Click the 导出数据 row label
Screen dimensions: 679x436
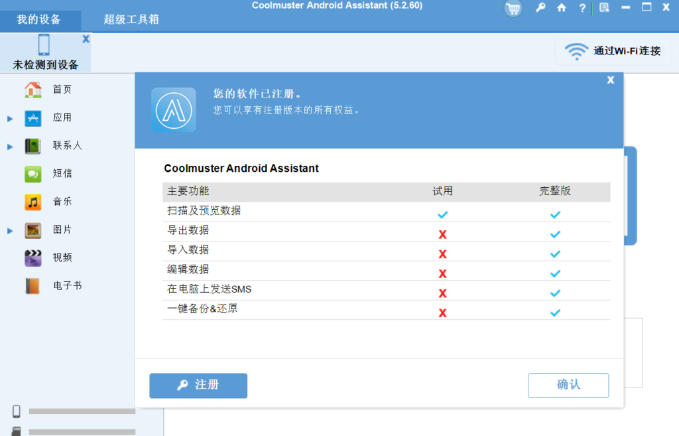pos(188,230)
